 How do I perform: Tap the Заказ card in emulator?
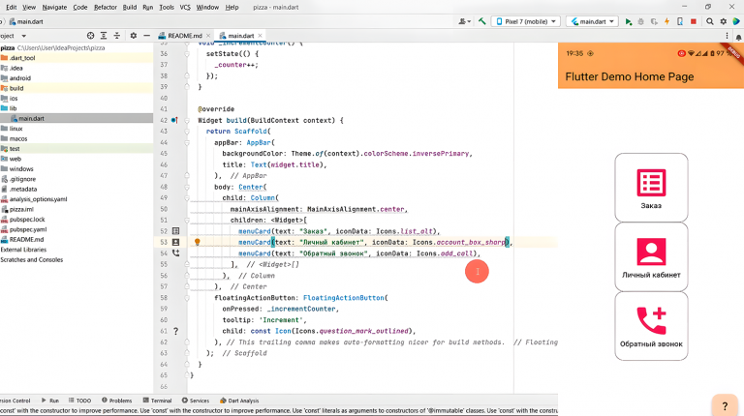click(651, 188)
